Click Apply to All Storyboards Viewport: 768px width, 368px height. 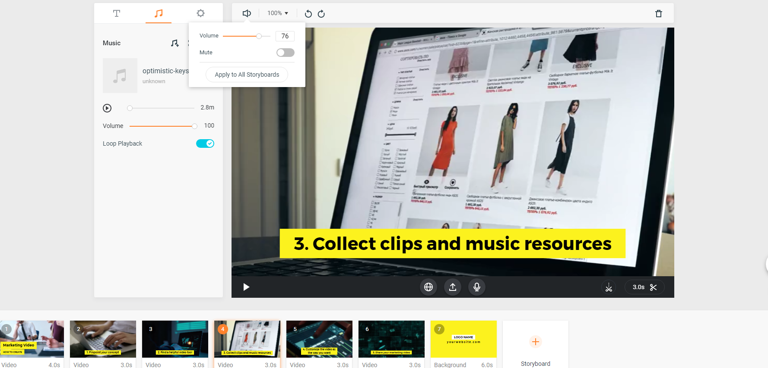247,75
